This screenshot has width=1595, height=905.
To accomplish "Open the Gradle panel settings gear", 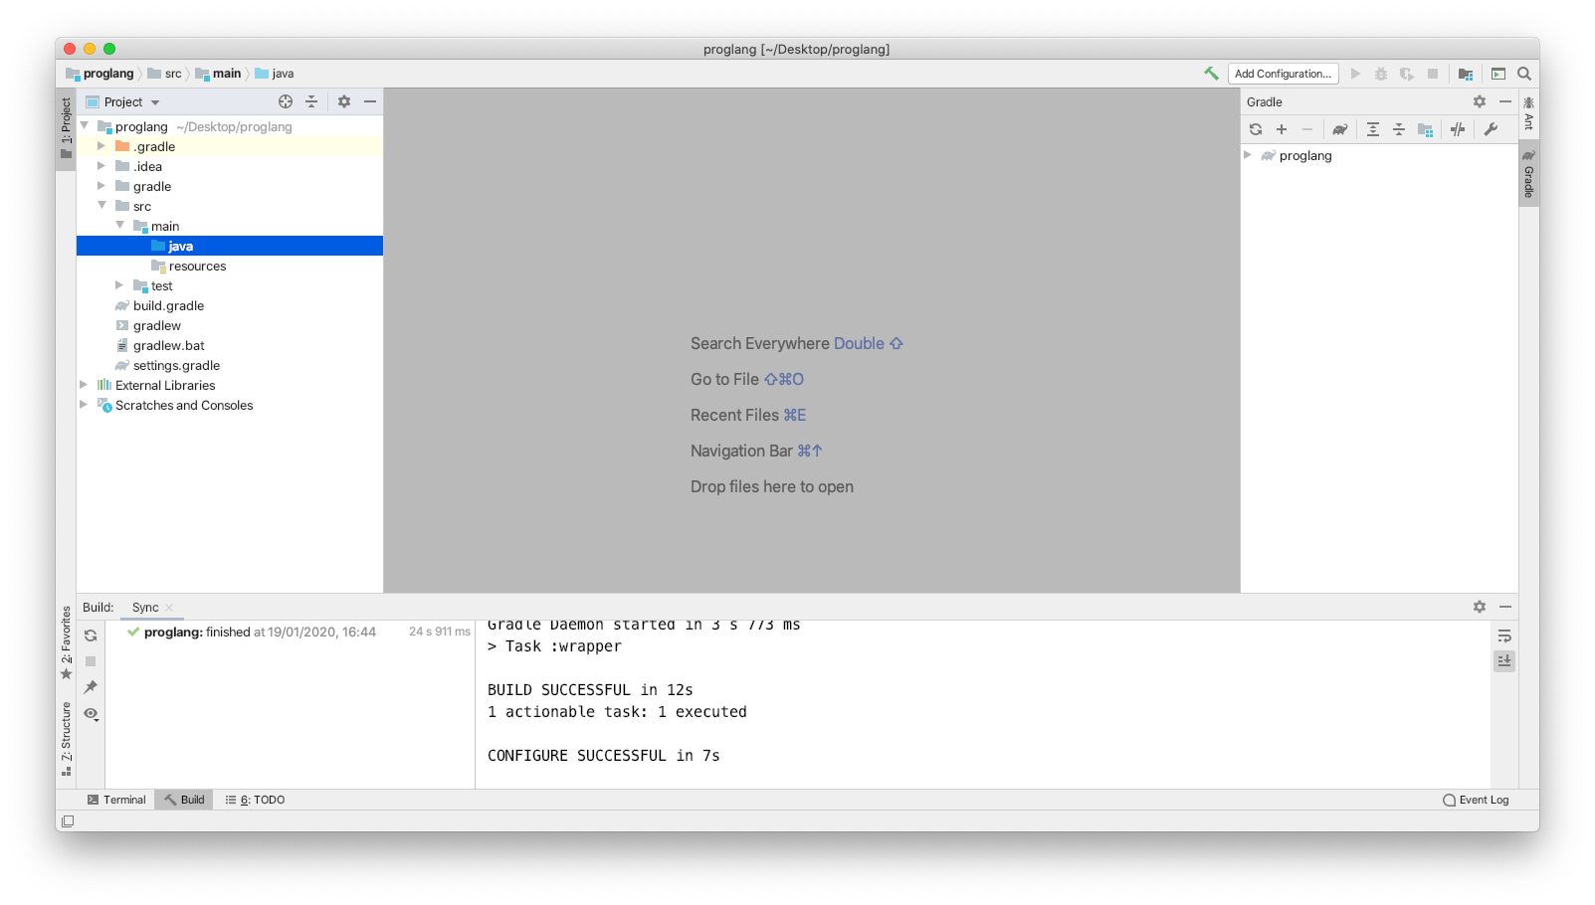I will (1480, 100).
